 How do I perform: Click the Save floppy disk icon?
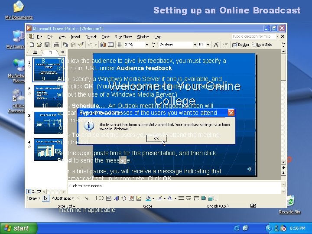[47, 45]
